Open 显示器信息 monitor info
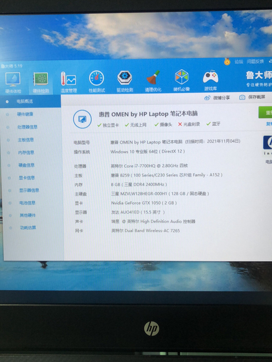272x362 pixels. tap(29, 190)
